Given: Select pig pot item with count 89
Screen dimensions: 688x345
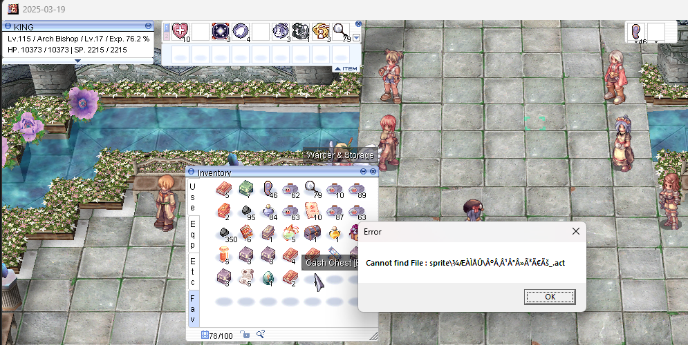Looking at the screenshot, I should 357,189.
